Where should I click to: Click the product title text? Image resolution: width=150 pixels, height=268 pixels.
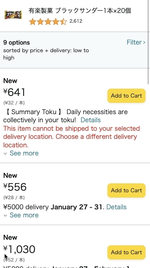(x=79, y=11)
